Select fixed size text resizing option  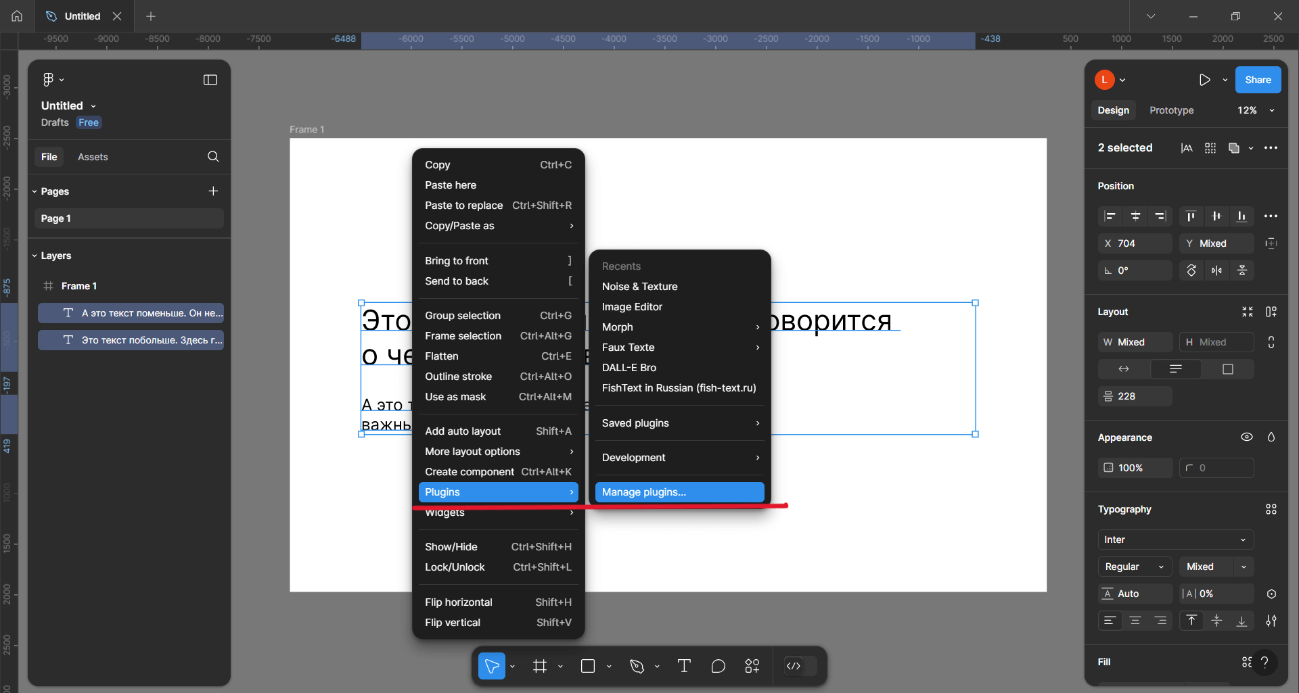click(1228, 369)
